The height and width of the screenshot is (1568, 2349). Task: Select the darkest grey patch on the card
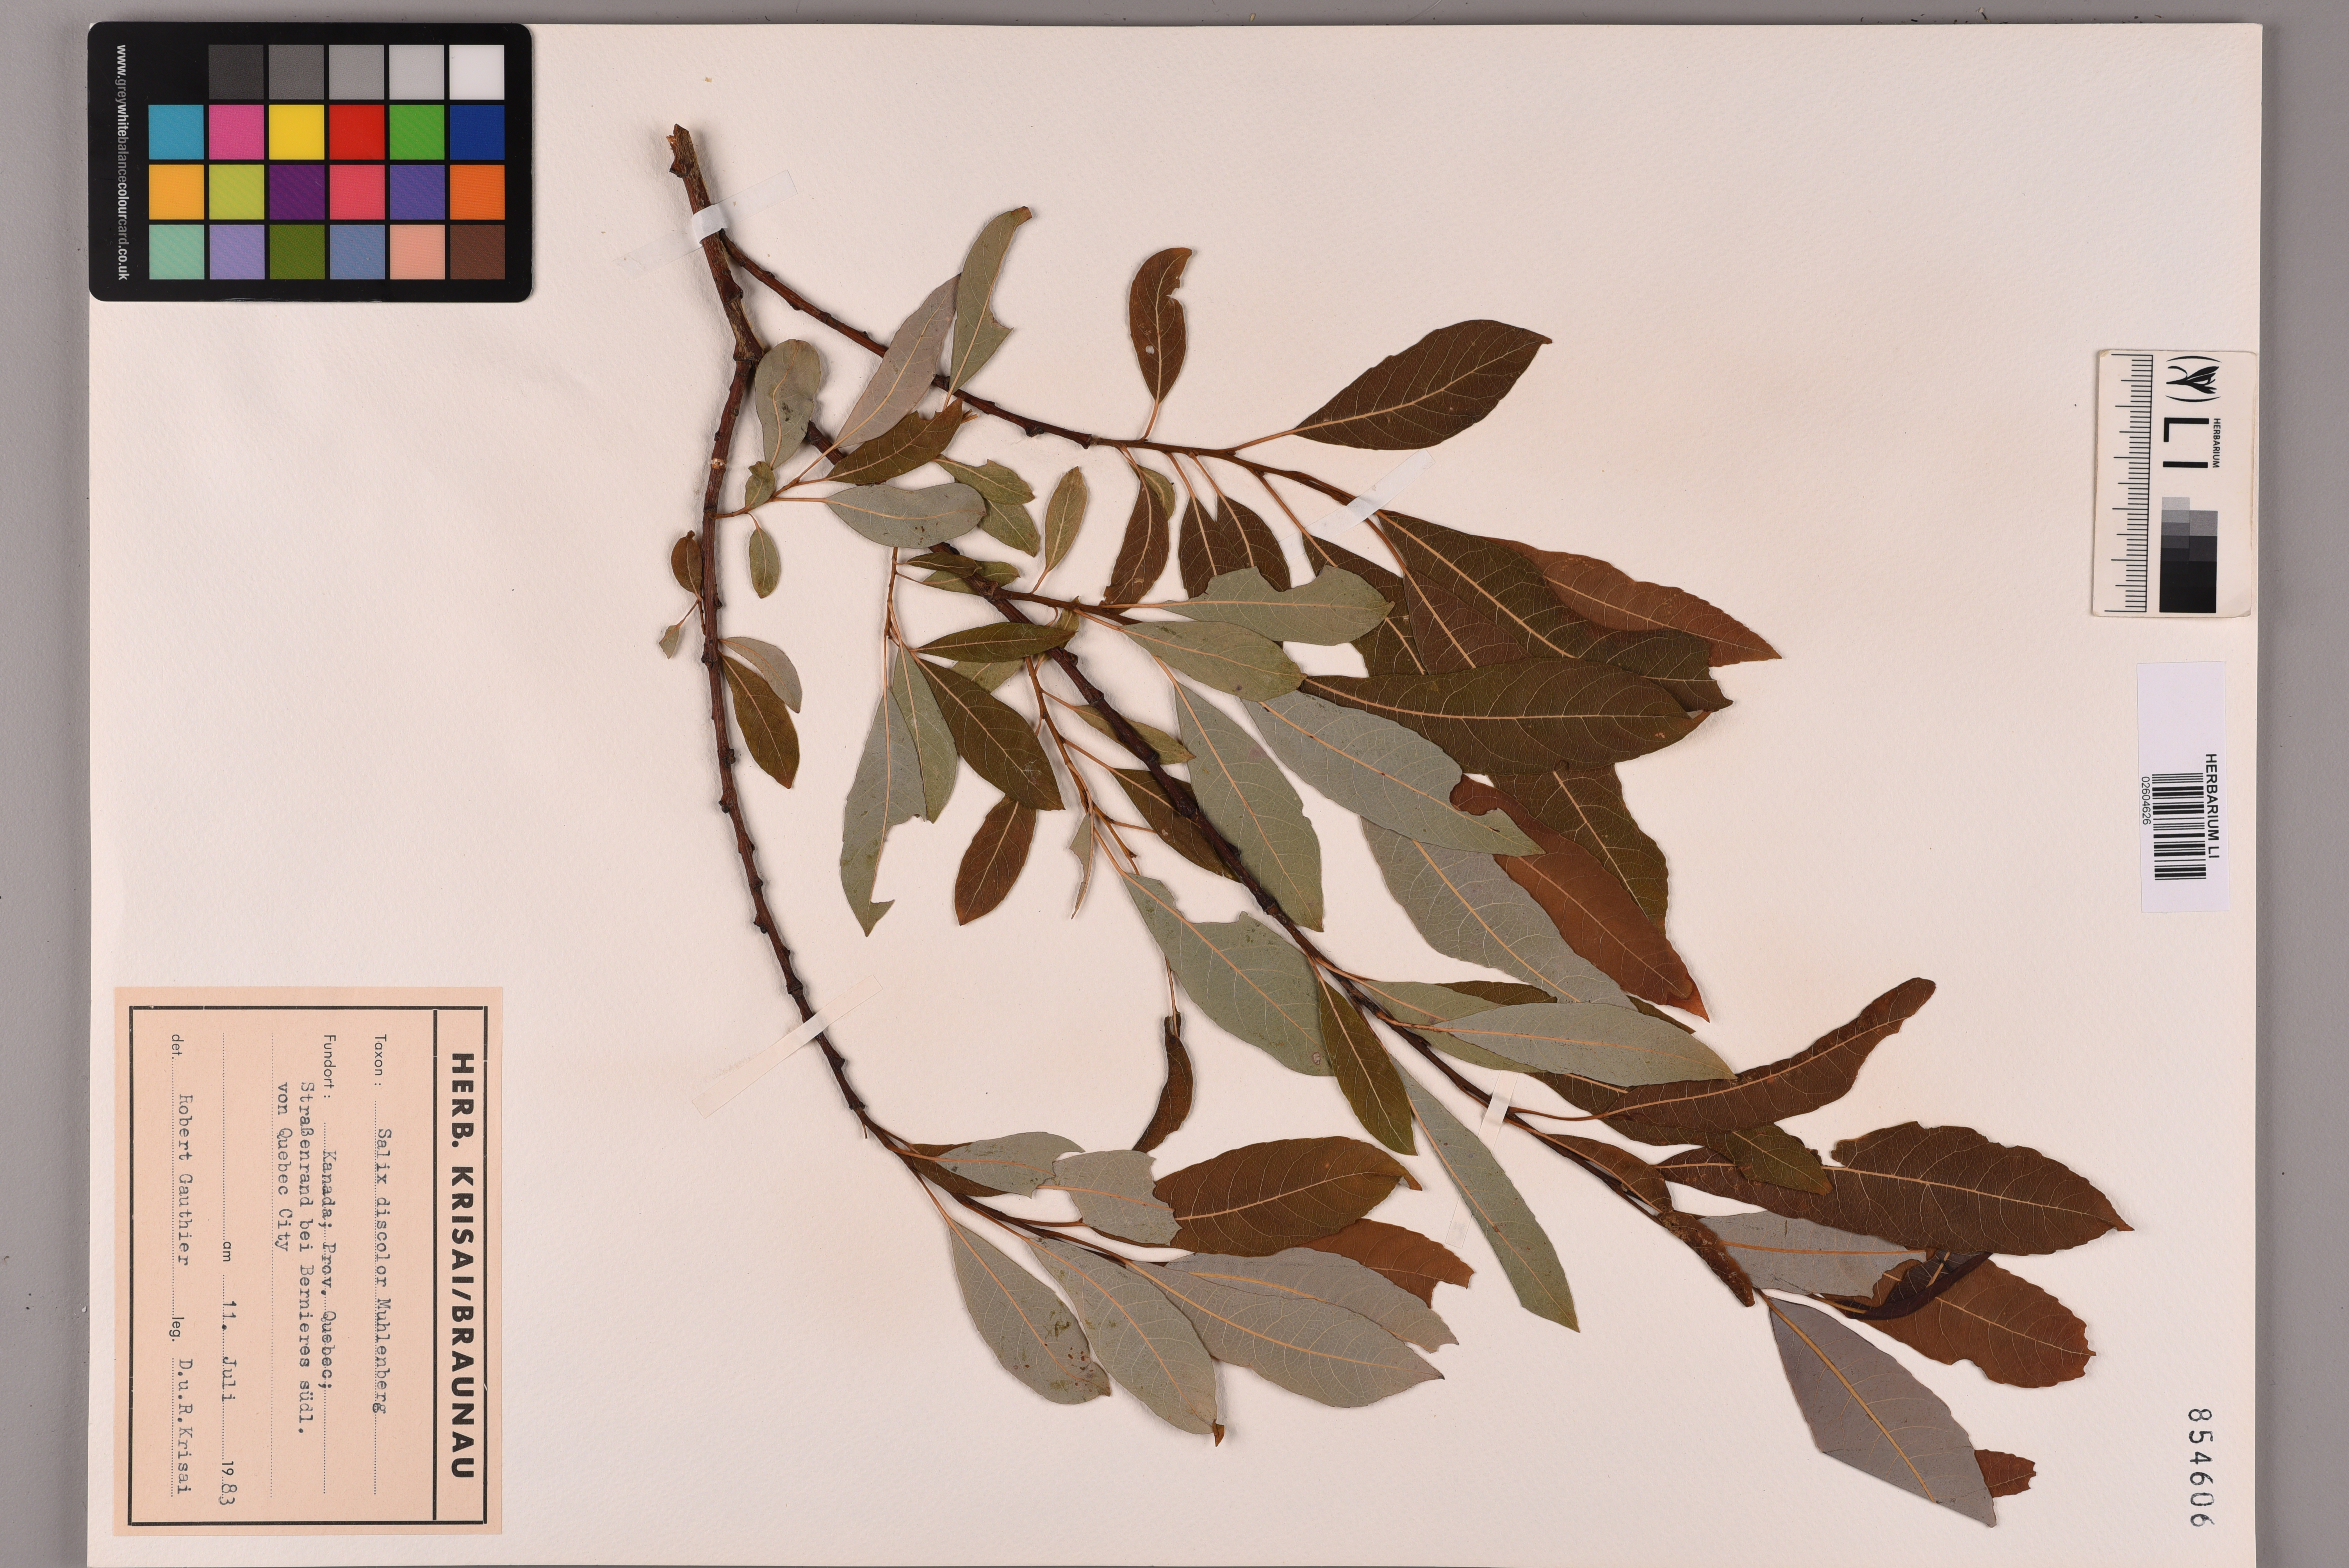click(x=236, y=72)
